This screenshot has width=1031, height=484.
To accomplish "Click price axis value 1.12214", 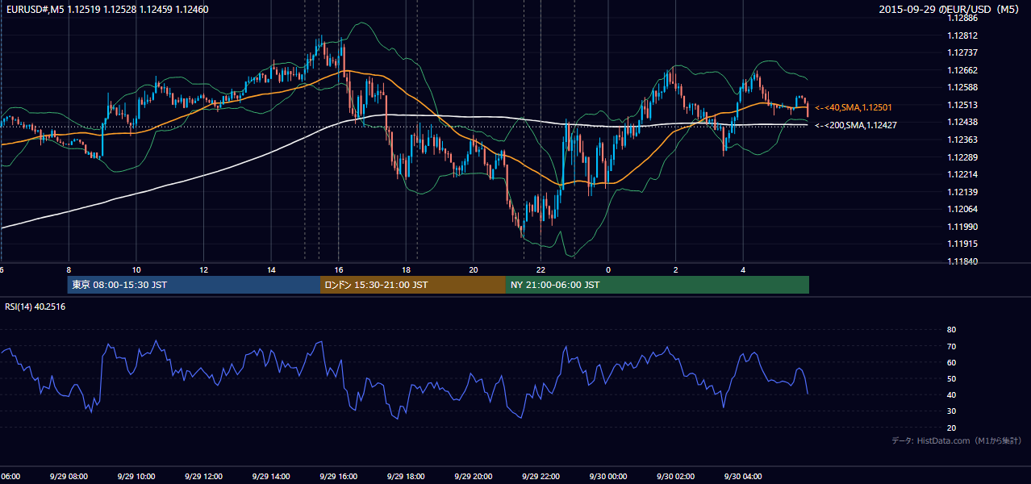I will click(x=963, y=174).
